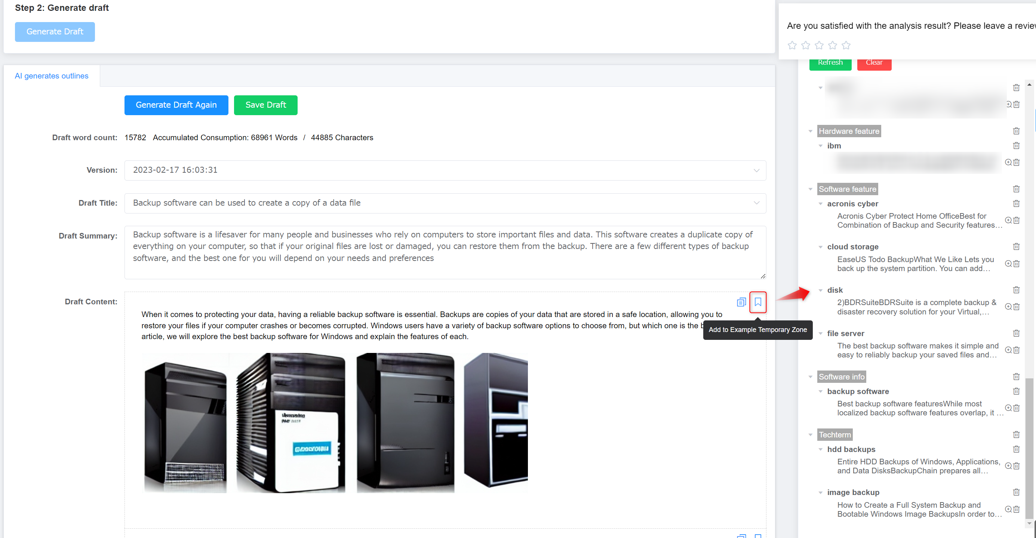Screen dimensions: 1036x538
Task: Click the 'Save Draft' button
Action: (265, 105)
